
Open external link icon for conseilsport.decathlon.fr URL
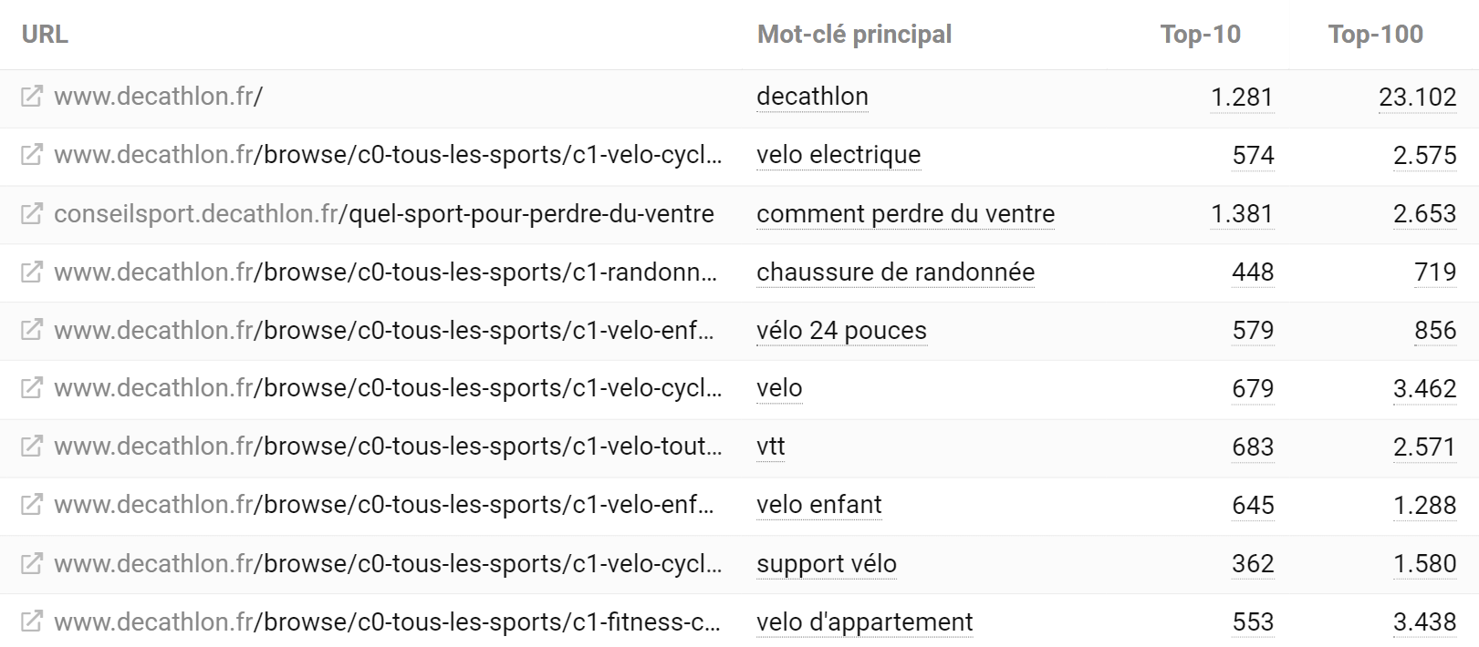[x=31, y=213]
